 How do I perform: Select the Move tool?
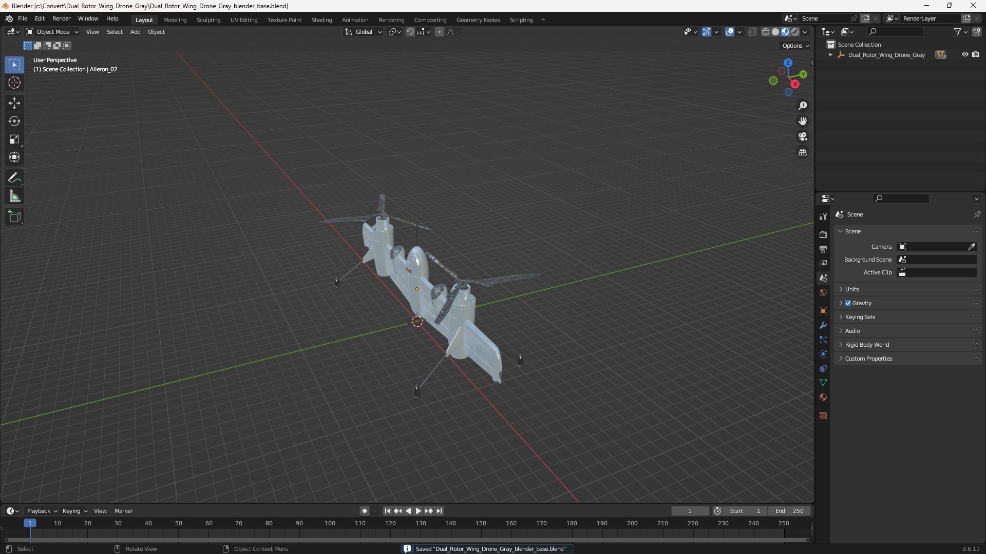(x=14, y=103)
